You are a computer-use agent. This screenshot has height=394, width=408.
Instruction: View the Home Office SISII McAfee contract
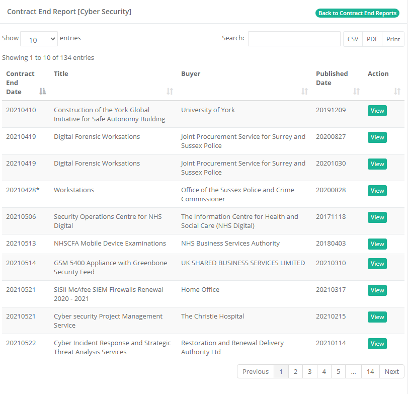click(x=377, y=290)
